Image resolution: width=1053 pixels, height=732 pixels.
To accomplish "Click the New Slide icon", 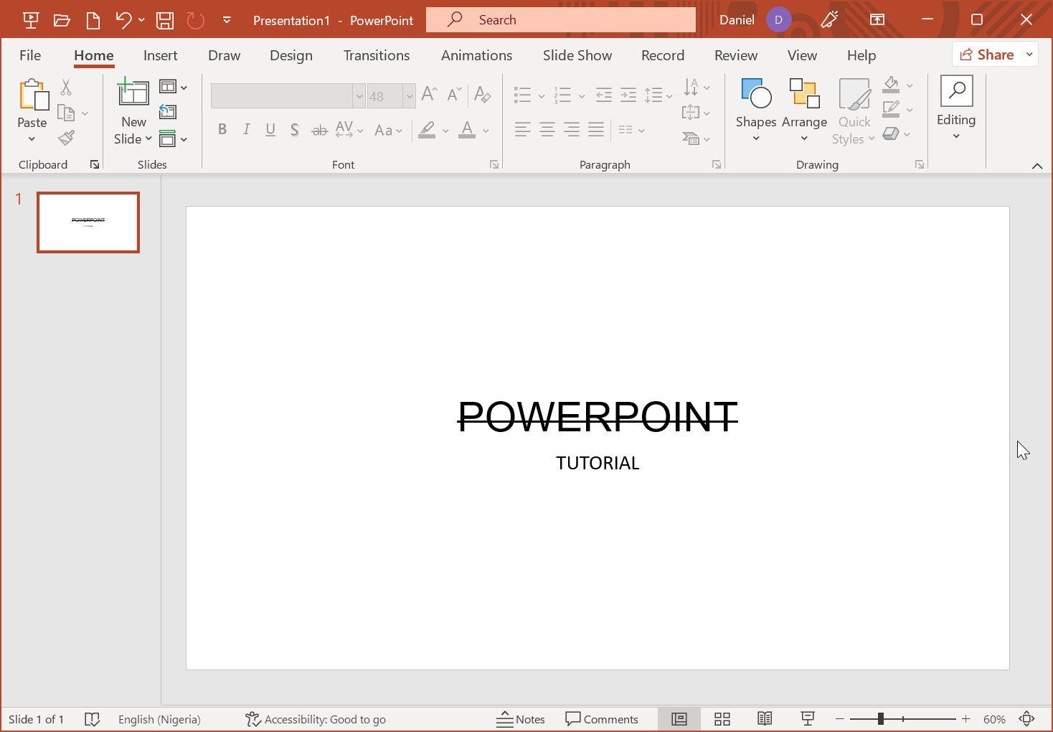I will 133,93.
